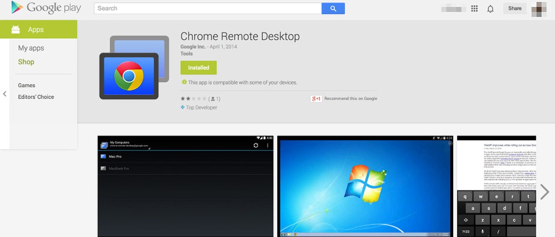Open the notifications bell
Screen dimensions: 555x237
(x=490, y=9)
